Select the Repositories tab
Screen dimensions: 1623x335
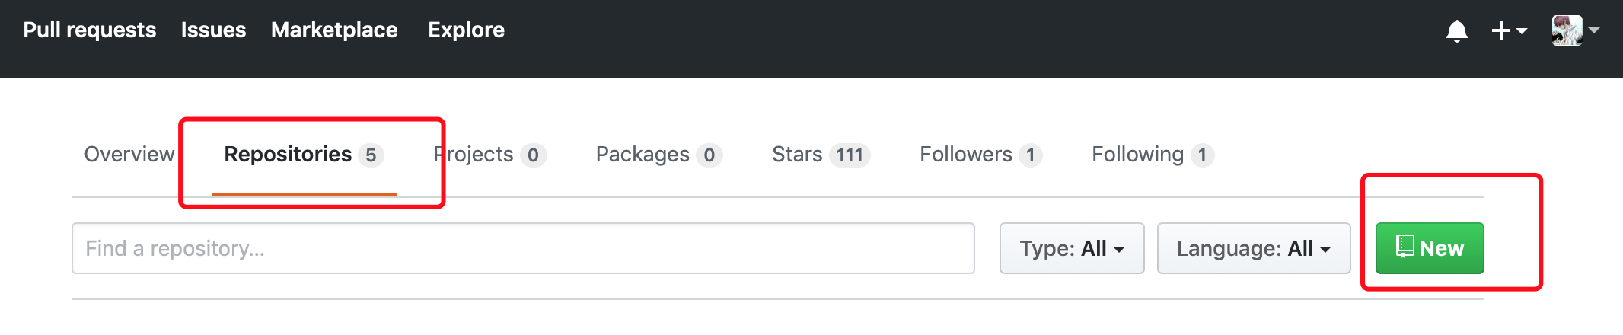click(x=304, y=155)
